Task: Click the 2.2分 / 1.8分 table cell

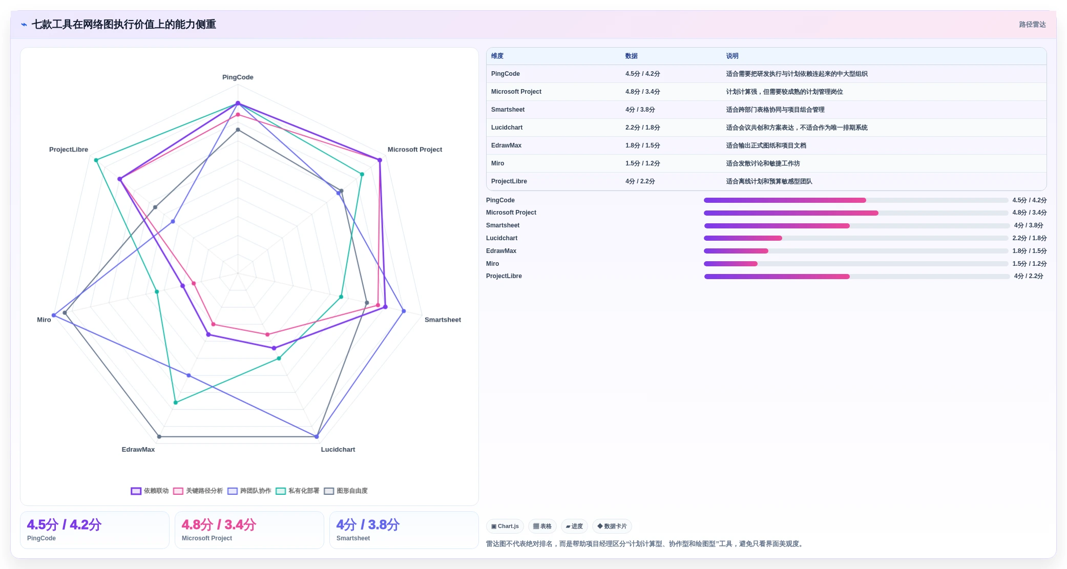Action: [x=642, y=128]
